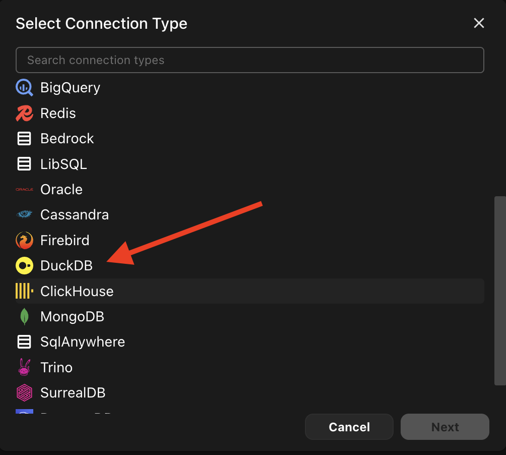
Task: Pick MongoDB connection type
Action: 250,316
